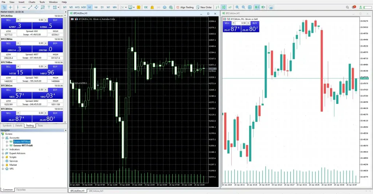373x194 pixels.
Task: Expand the Exness-MT5Real account node
Action: [7, 142]
